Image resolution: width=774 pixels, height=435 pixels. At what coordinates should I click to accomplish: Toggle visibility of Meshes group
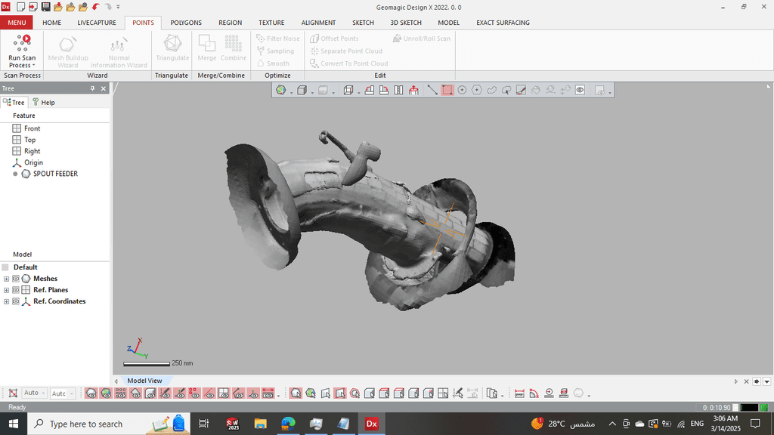[15, 279]
